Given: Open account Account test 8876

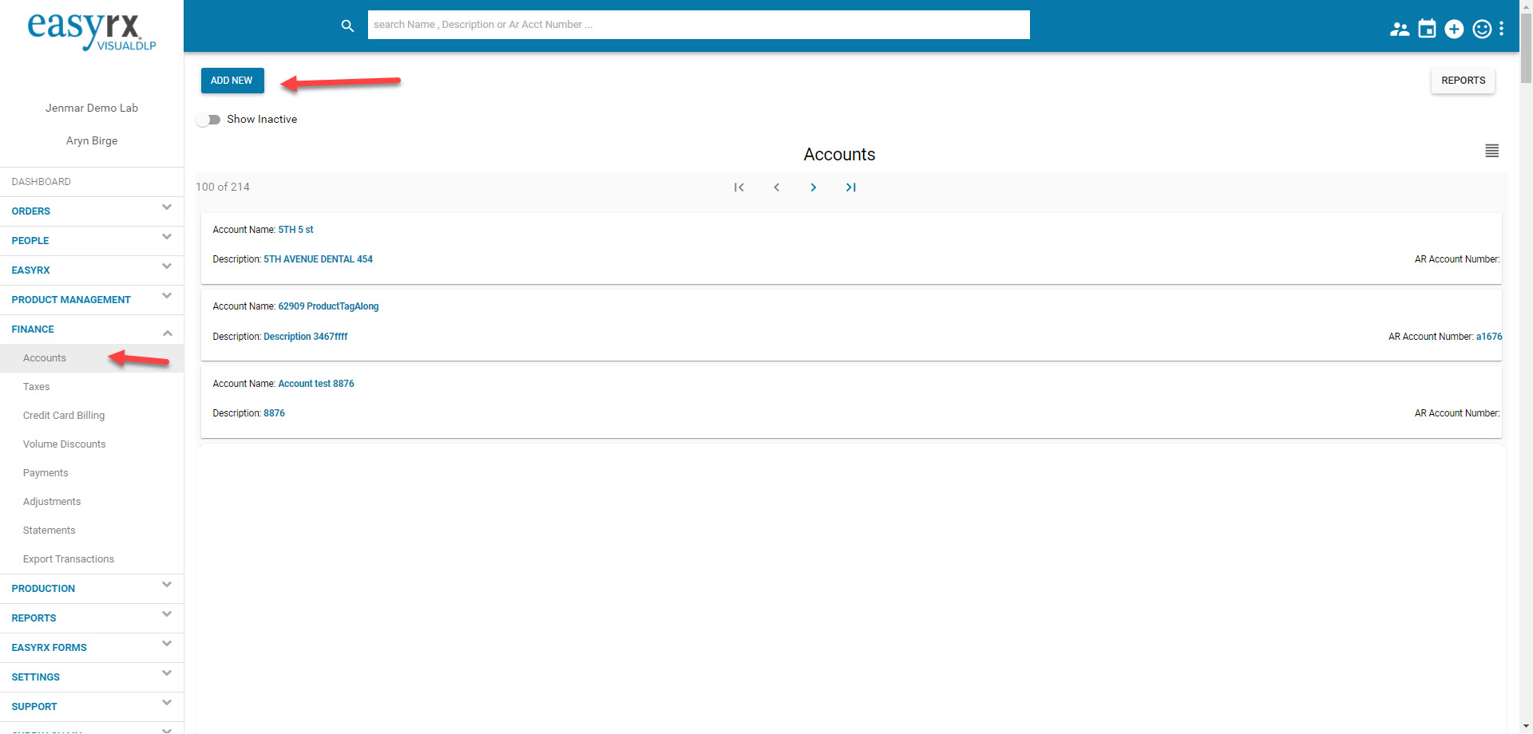Looking at the screenshot, I should click(x=316, y=384).
